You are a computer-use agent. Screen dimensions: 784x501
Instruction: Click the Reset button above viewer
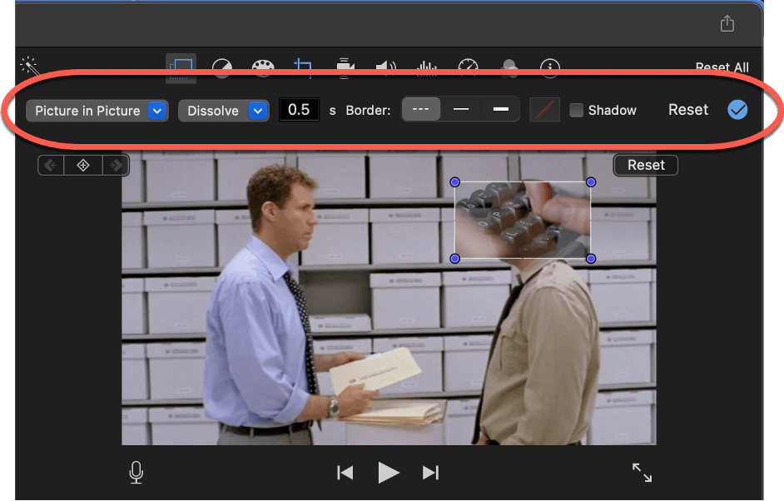[x=646, y=165]
